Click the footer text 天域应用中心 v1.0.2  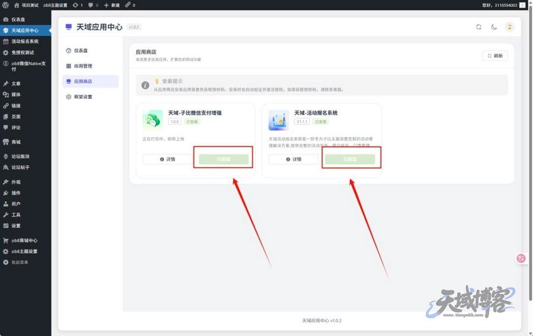point(322,321)
